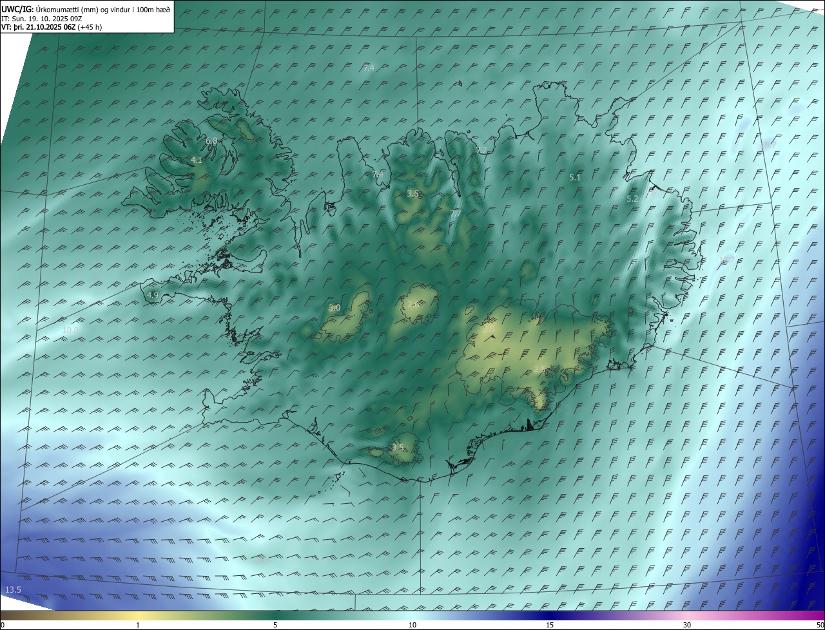Click the 0 tick on the color scale
The image size is (825, 630).
coord(3,625)
